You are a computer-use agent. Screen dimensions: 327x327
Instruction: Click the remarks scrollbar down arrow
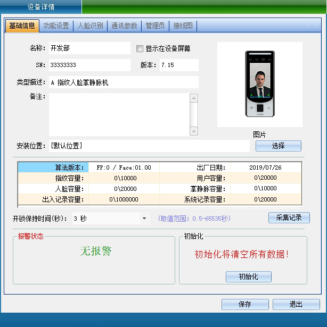click(194, 132)
